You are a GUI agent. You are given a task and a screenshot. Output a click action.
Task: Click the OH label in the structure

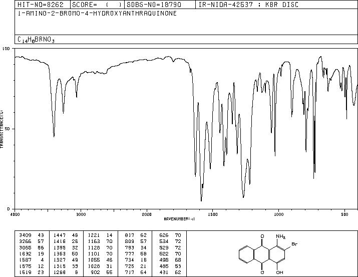tap(280, 272)
